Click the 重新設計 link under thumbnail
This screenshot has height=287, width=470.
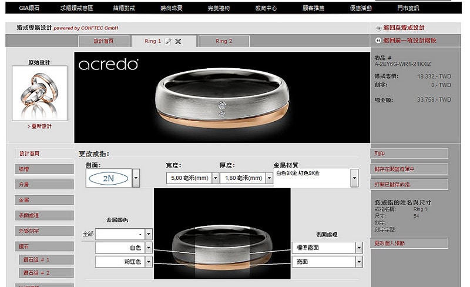pos(40,126)
